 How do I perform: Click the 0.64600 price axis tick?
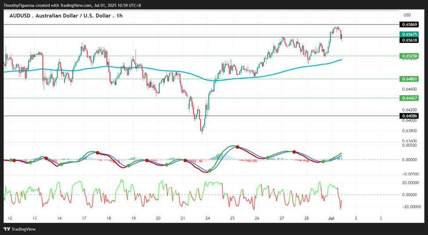coord(410,89)
